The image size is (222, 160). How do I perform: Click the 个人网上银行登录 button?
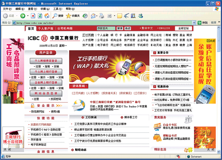tap(46, 72)
